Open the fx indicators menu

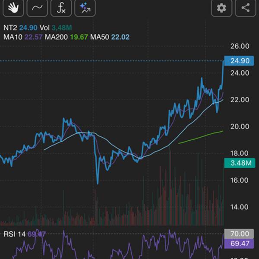[61, 8]
